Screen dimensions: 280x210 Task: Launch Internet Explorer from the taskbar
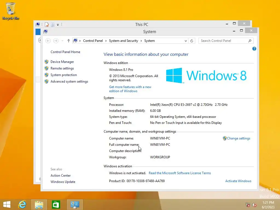tap(22, 205)
